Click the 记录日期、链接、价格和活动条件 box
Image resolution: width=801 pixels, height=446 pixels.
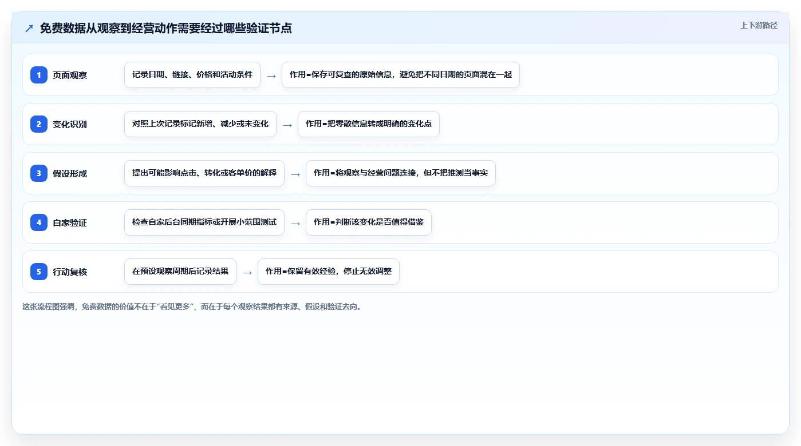tap(192, 75)
